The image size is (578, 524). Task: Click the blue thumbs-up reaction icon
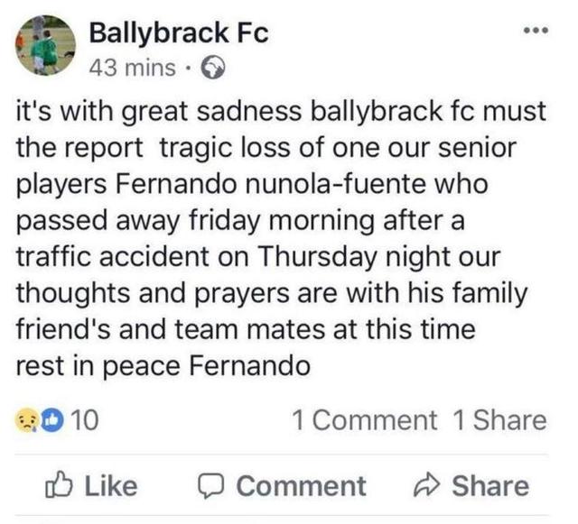point(52,419)
